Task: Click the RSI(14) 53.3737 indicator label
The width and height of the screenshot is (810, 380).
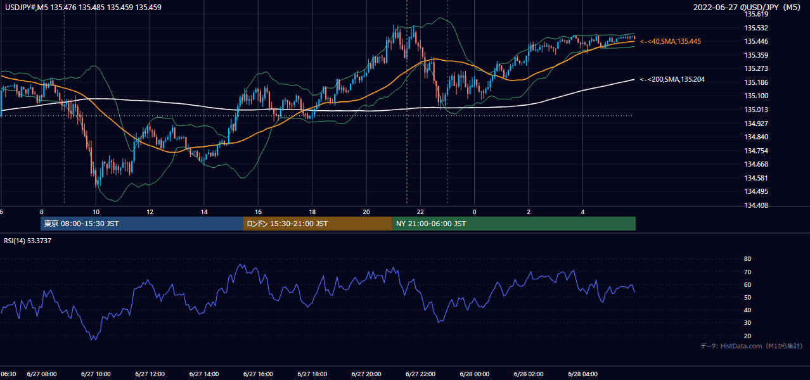Action: [x=27, y=241]
